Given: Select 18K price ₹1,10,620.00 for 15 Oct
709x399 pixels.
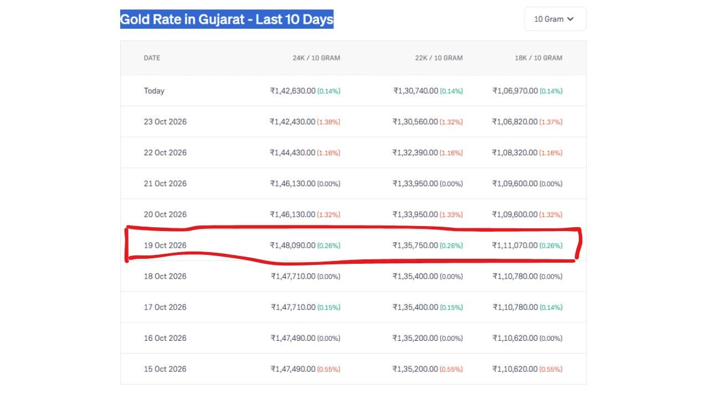Looking at the screenshot, I should click(515, 370).
